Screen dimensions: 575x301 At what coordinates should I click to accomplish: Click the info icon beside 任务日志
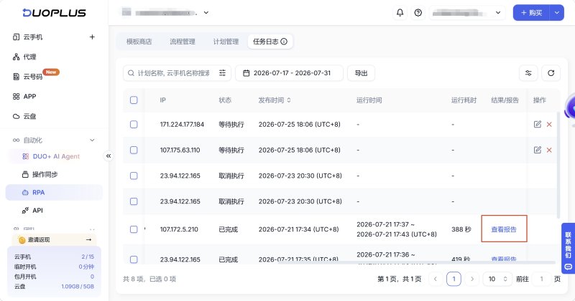[284, 42]
